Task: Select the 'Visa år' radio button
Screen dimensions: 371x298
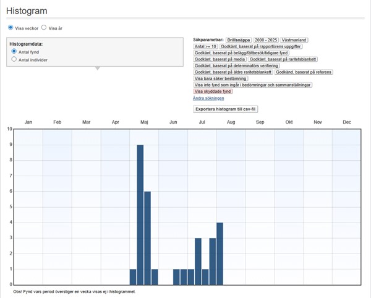Action: pyautogui.click(x=44, y=28)
